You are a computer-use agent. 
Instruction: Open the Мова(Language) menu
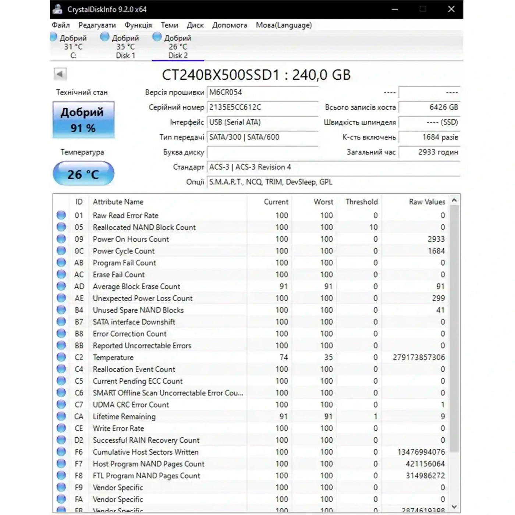click(284, 25)
